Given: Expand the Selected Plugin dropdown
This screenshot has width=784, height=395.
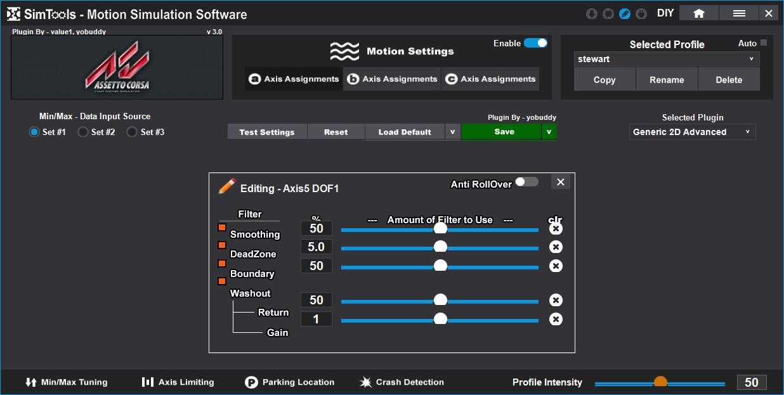Looking at the screenshot, I should pos(692,132).
